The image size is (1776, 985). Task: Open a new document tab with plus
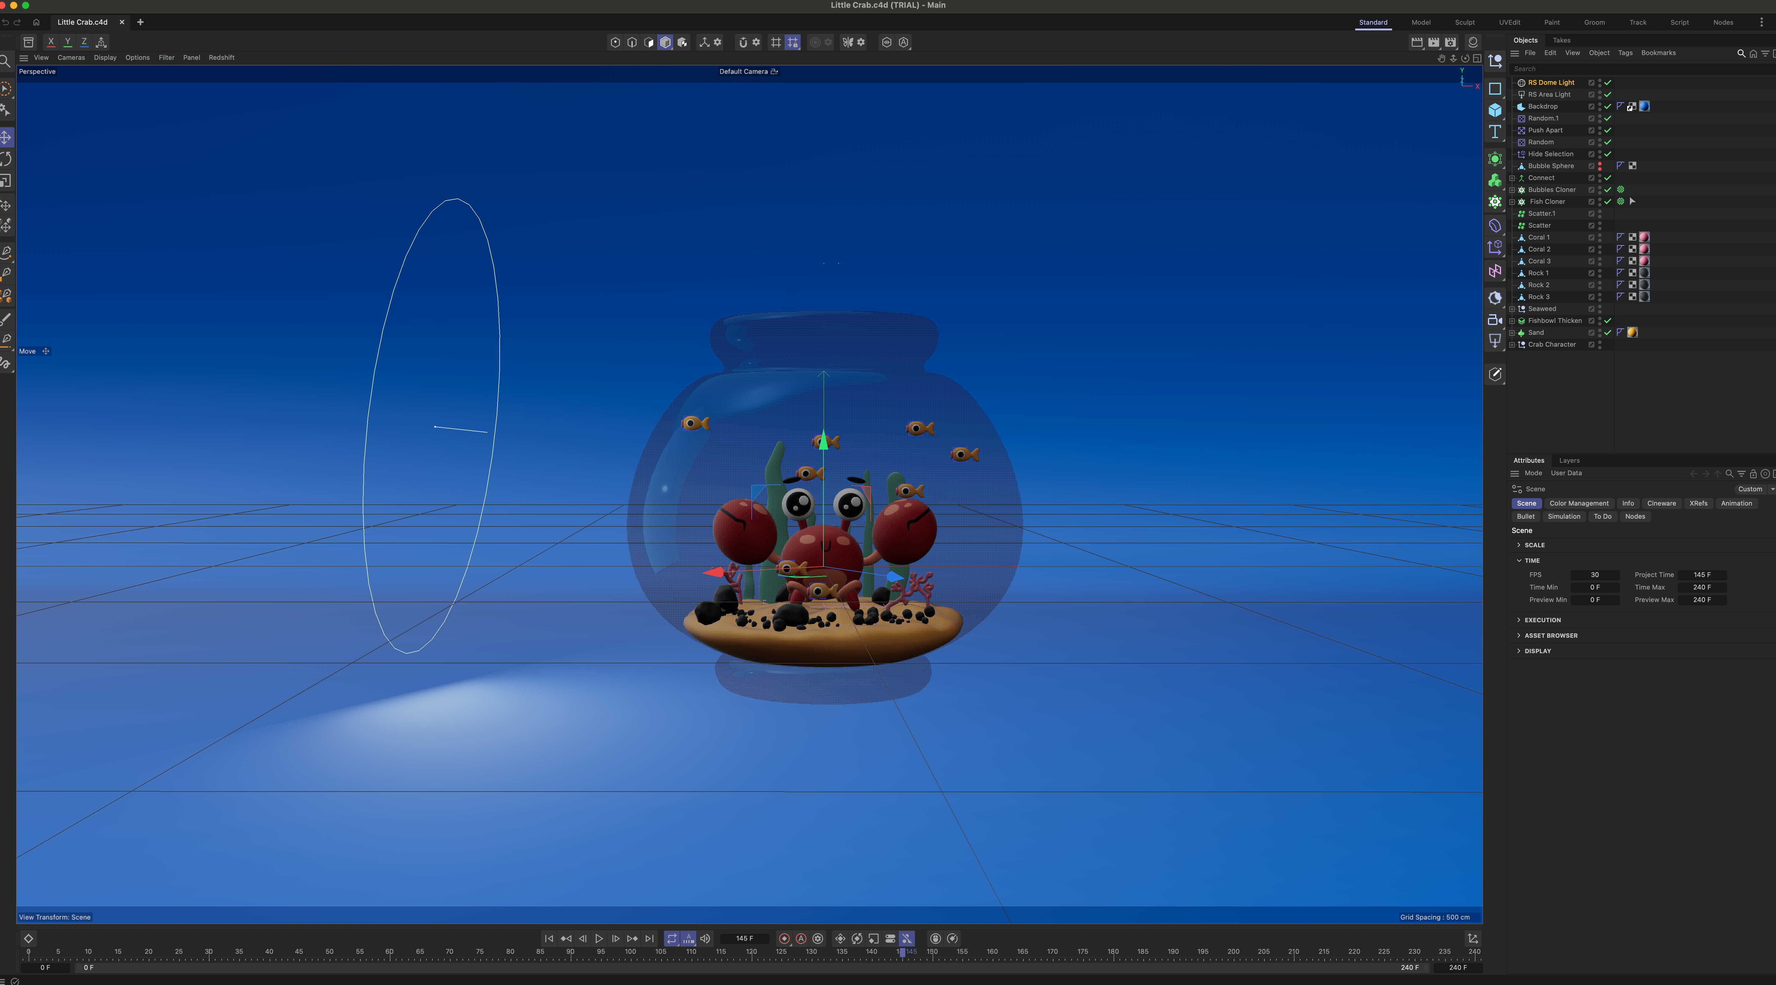(141, 22)
